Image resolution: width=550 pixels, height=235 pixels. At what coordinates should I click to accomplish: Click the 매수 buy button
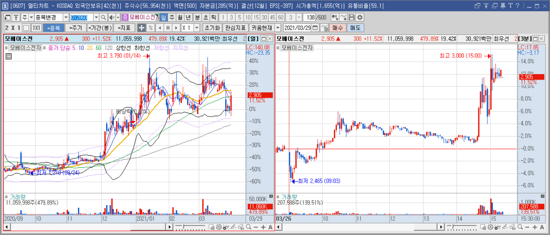click(338, 28)
